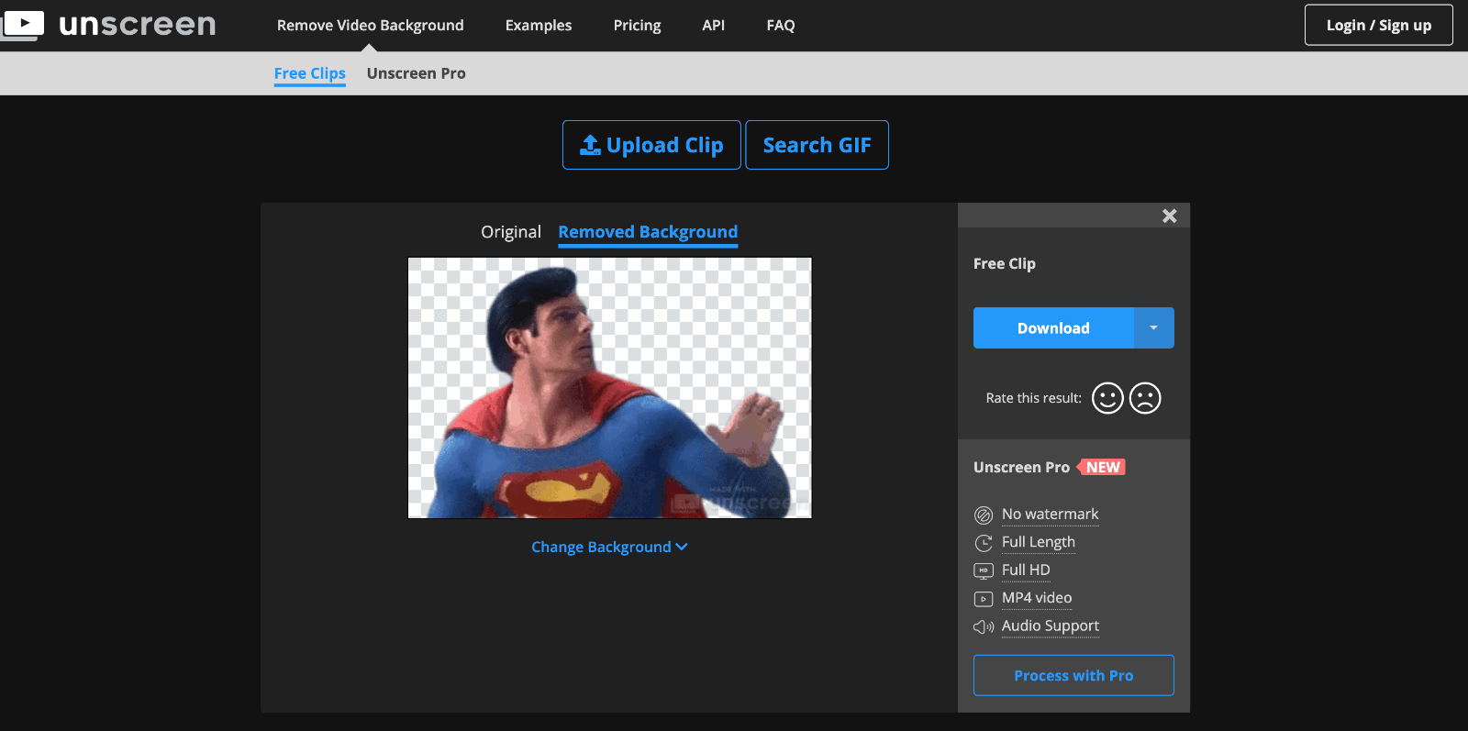The height and width of the screenshot is (731, 1468).
Task: Click the Process with Pro button
Action: (x=1073, y=675)
